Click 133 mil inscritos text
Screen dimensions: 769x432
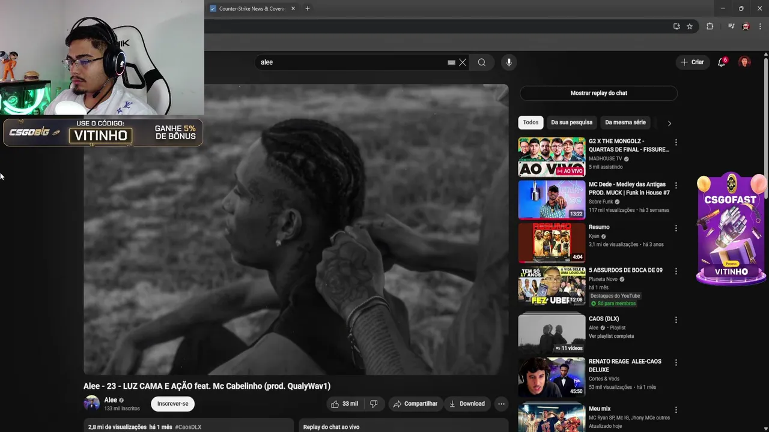[122, 409]
